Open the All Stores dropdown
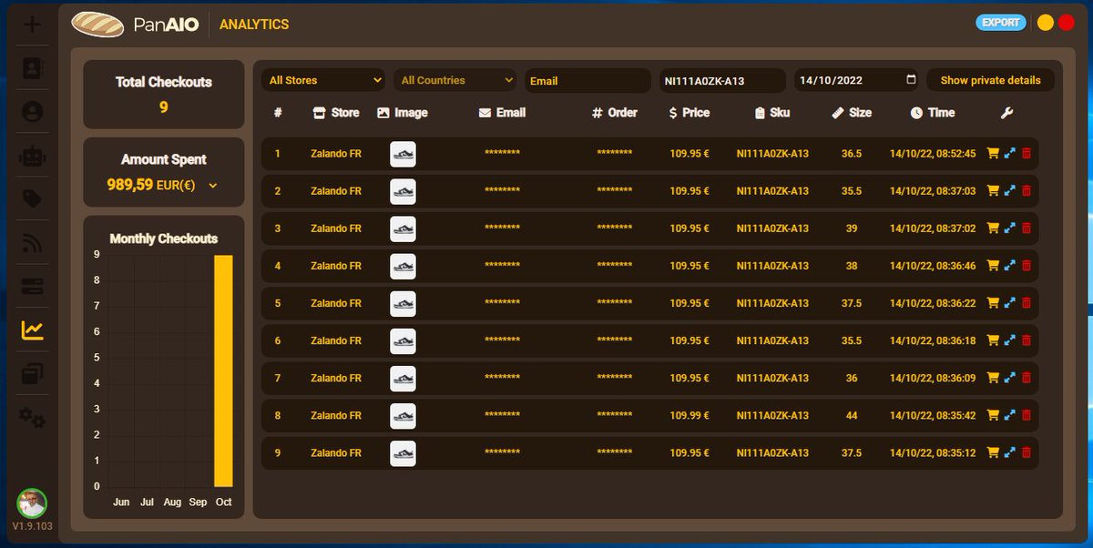Image resolution: width=1093 pixels, height=548 pixels. 324,80
